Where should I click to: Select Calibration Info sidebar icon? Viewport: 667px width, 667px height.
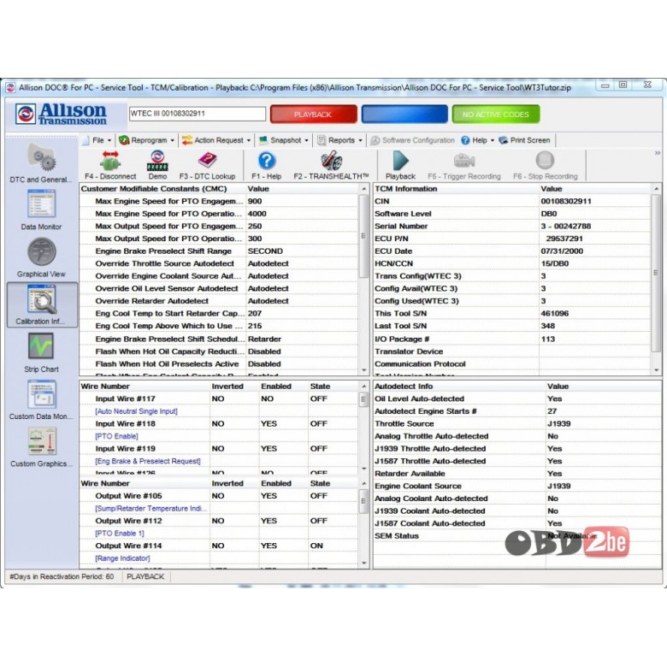(42, 304)
